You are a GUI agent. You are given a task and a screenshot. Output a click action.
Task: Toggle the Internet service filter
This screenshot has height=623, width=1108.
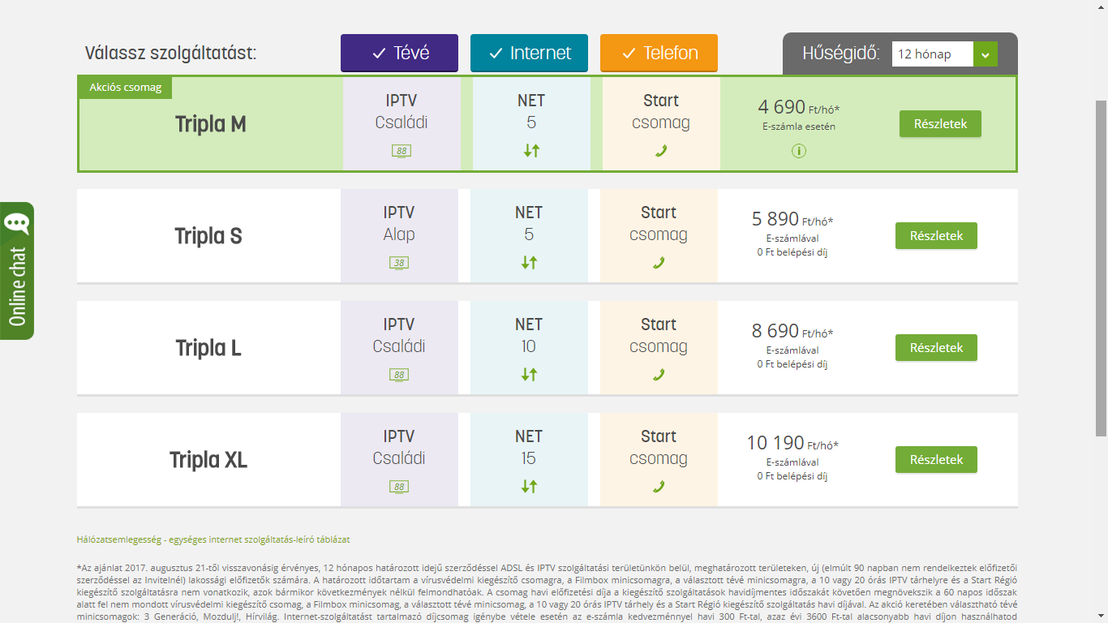point(529,54)
